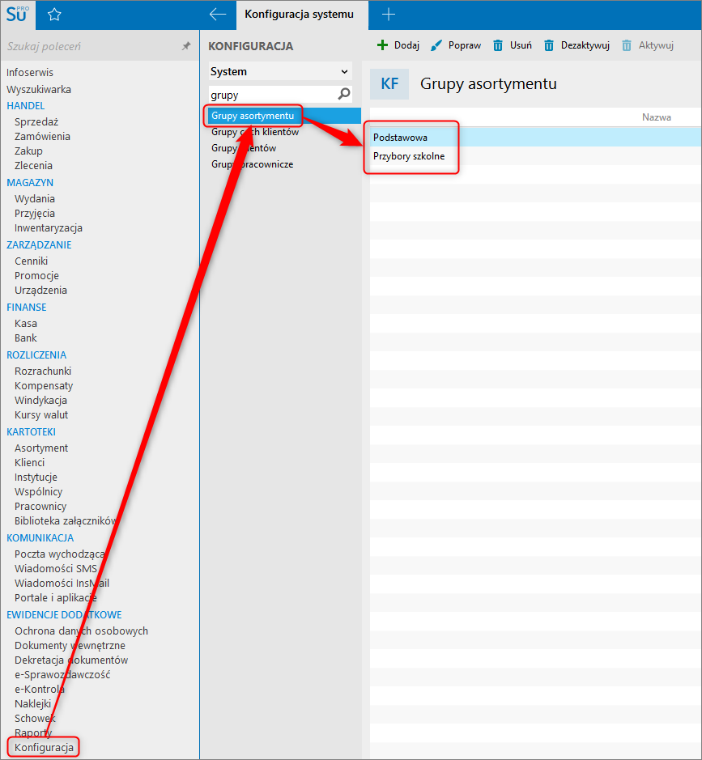The image size is (702, 760).
Task: Open Pracownicy module
Action: click(40, 506)
